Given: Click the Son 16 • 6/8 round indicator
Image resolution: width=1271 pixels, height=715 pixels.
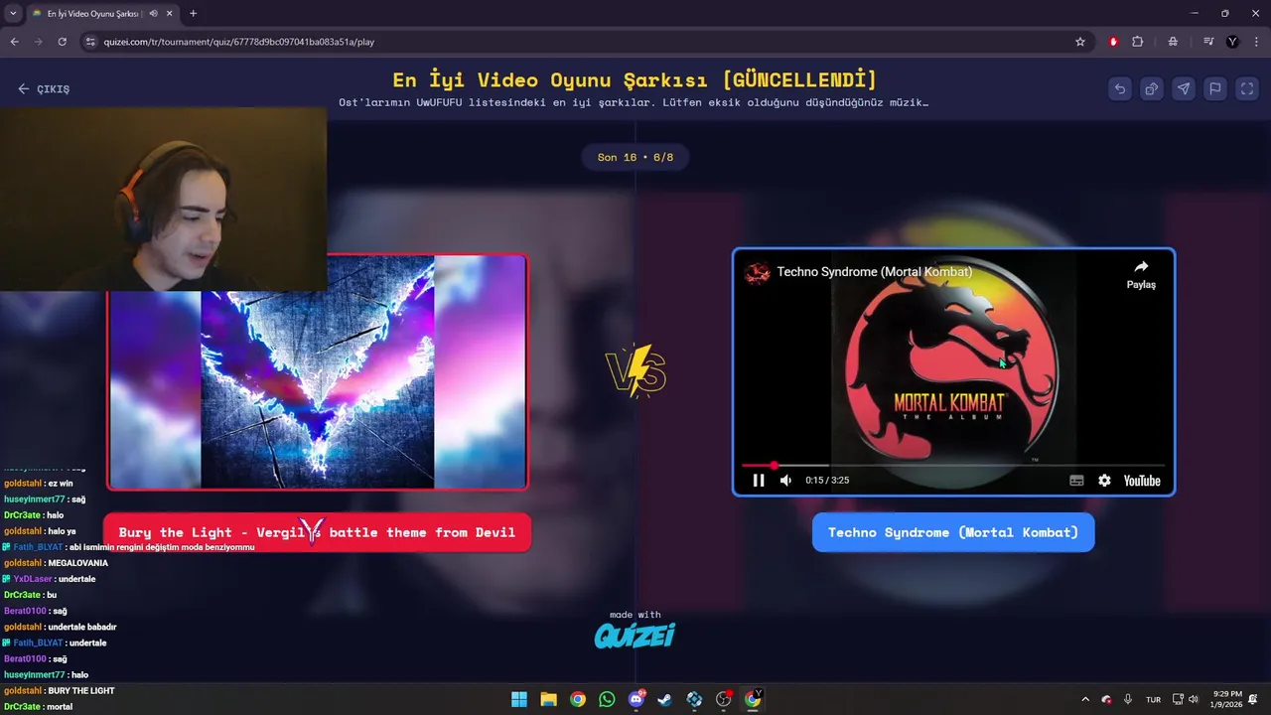Looking at the screenshot, I should click(x=635, y=157).
